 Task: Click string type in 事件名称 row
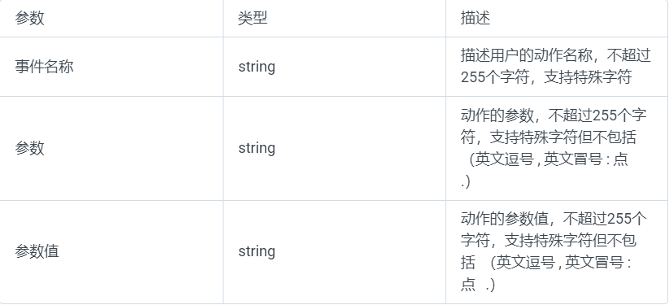tap(256, 67)
